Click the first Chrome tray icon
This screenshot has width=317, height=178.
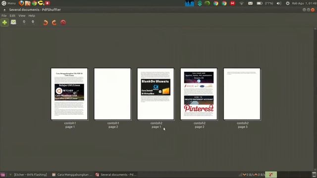coord(216,3)
